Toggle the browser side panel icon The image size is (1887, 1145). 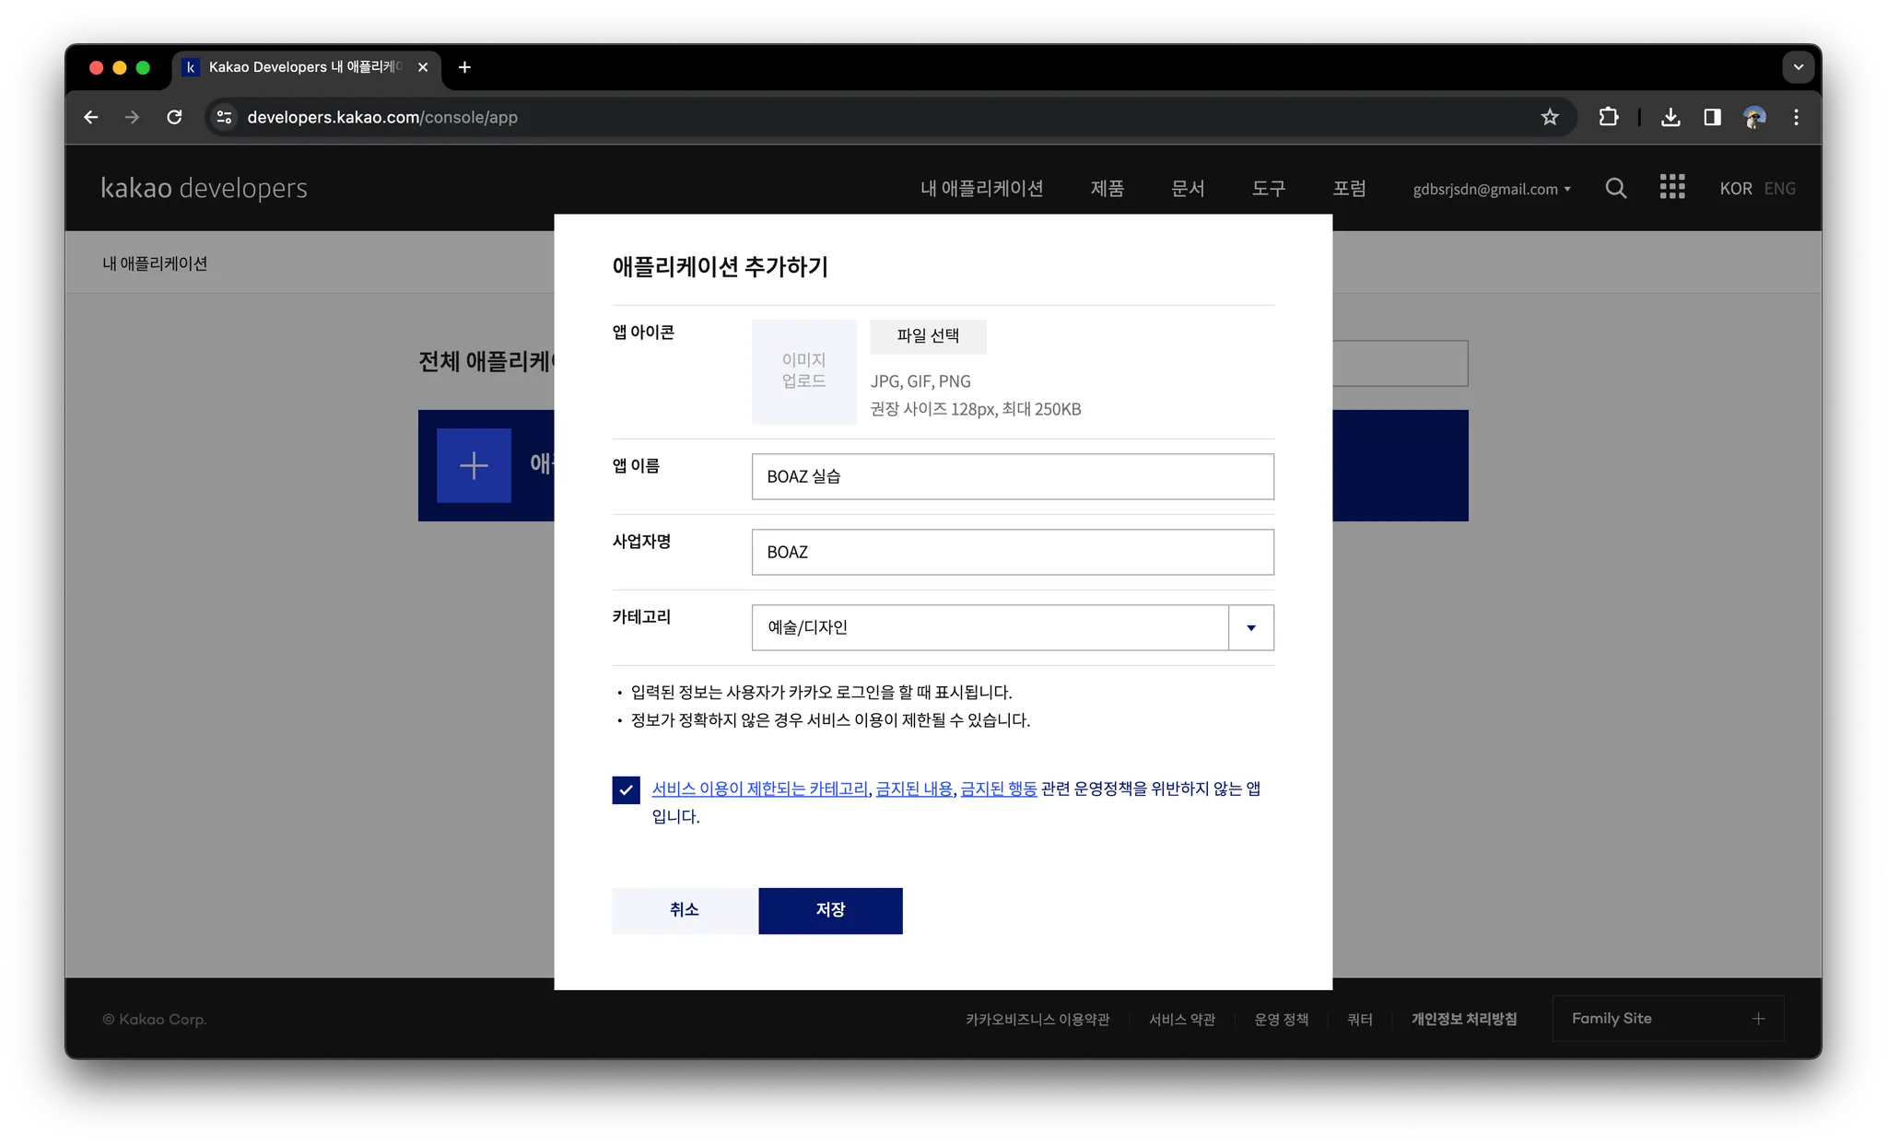1712,117
